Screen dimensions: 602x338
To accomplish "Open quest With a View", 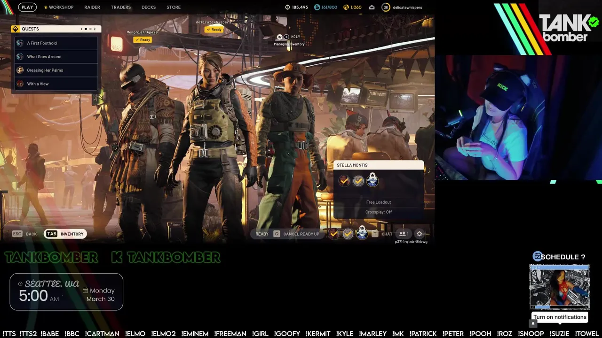I will click(x=55, y=84).
